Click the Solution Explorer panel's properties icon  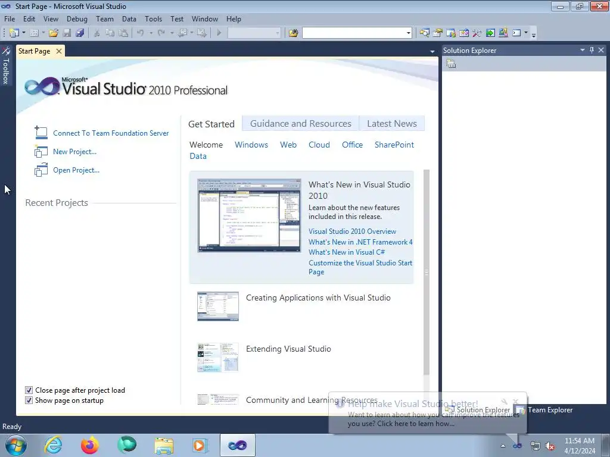451,64
